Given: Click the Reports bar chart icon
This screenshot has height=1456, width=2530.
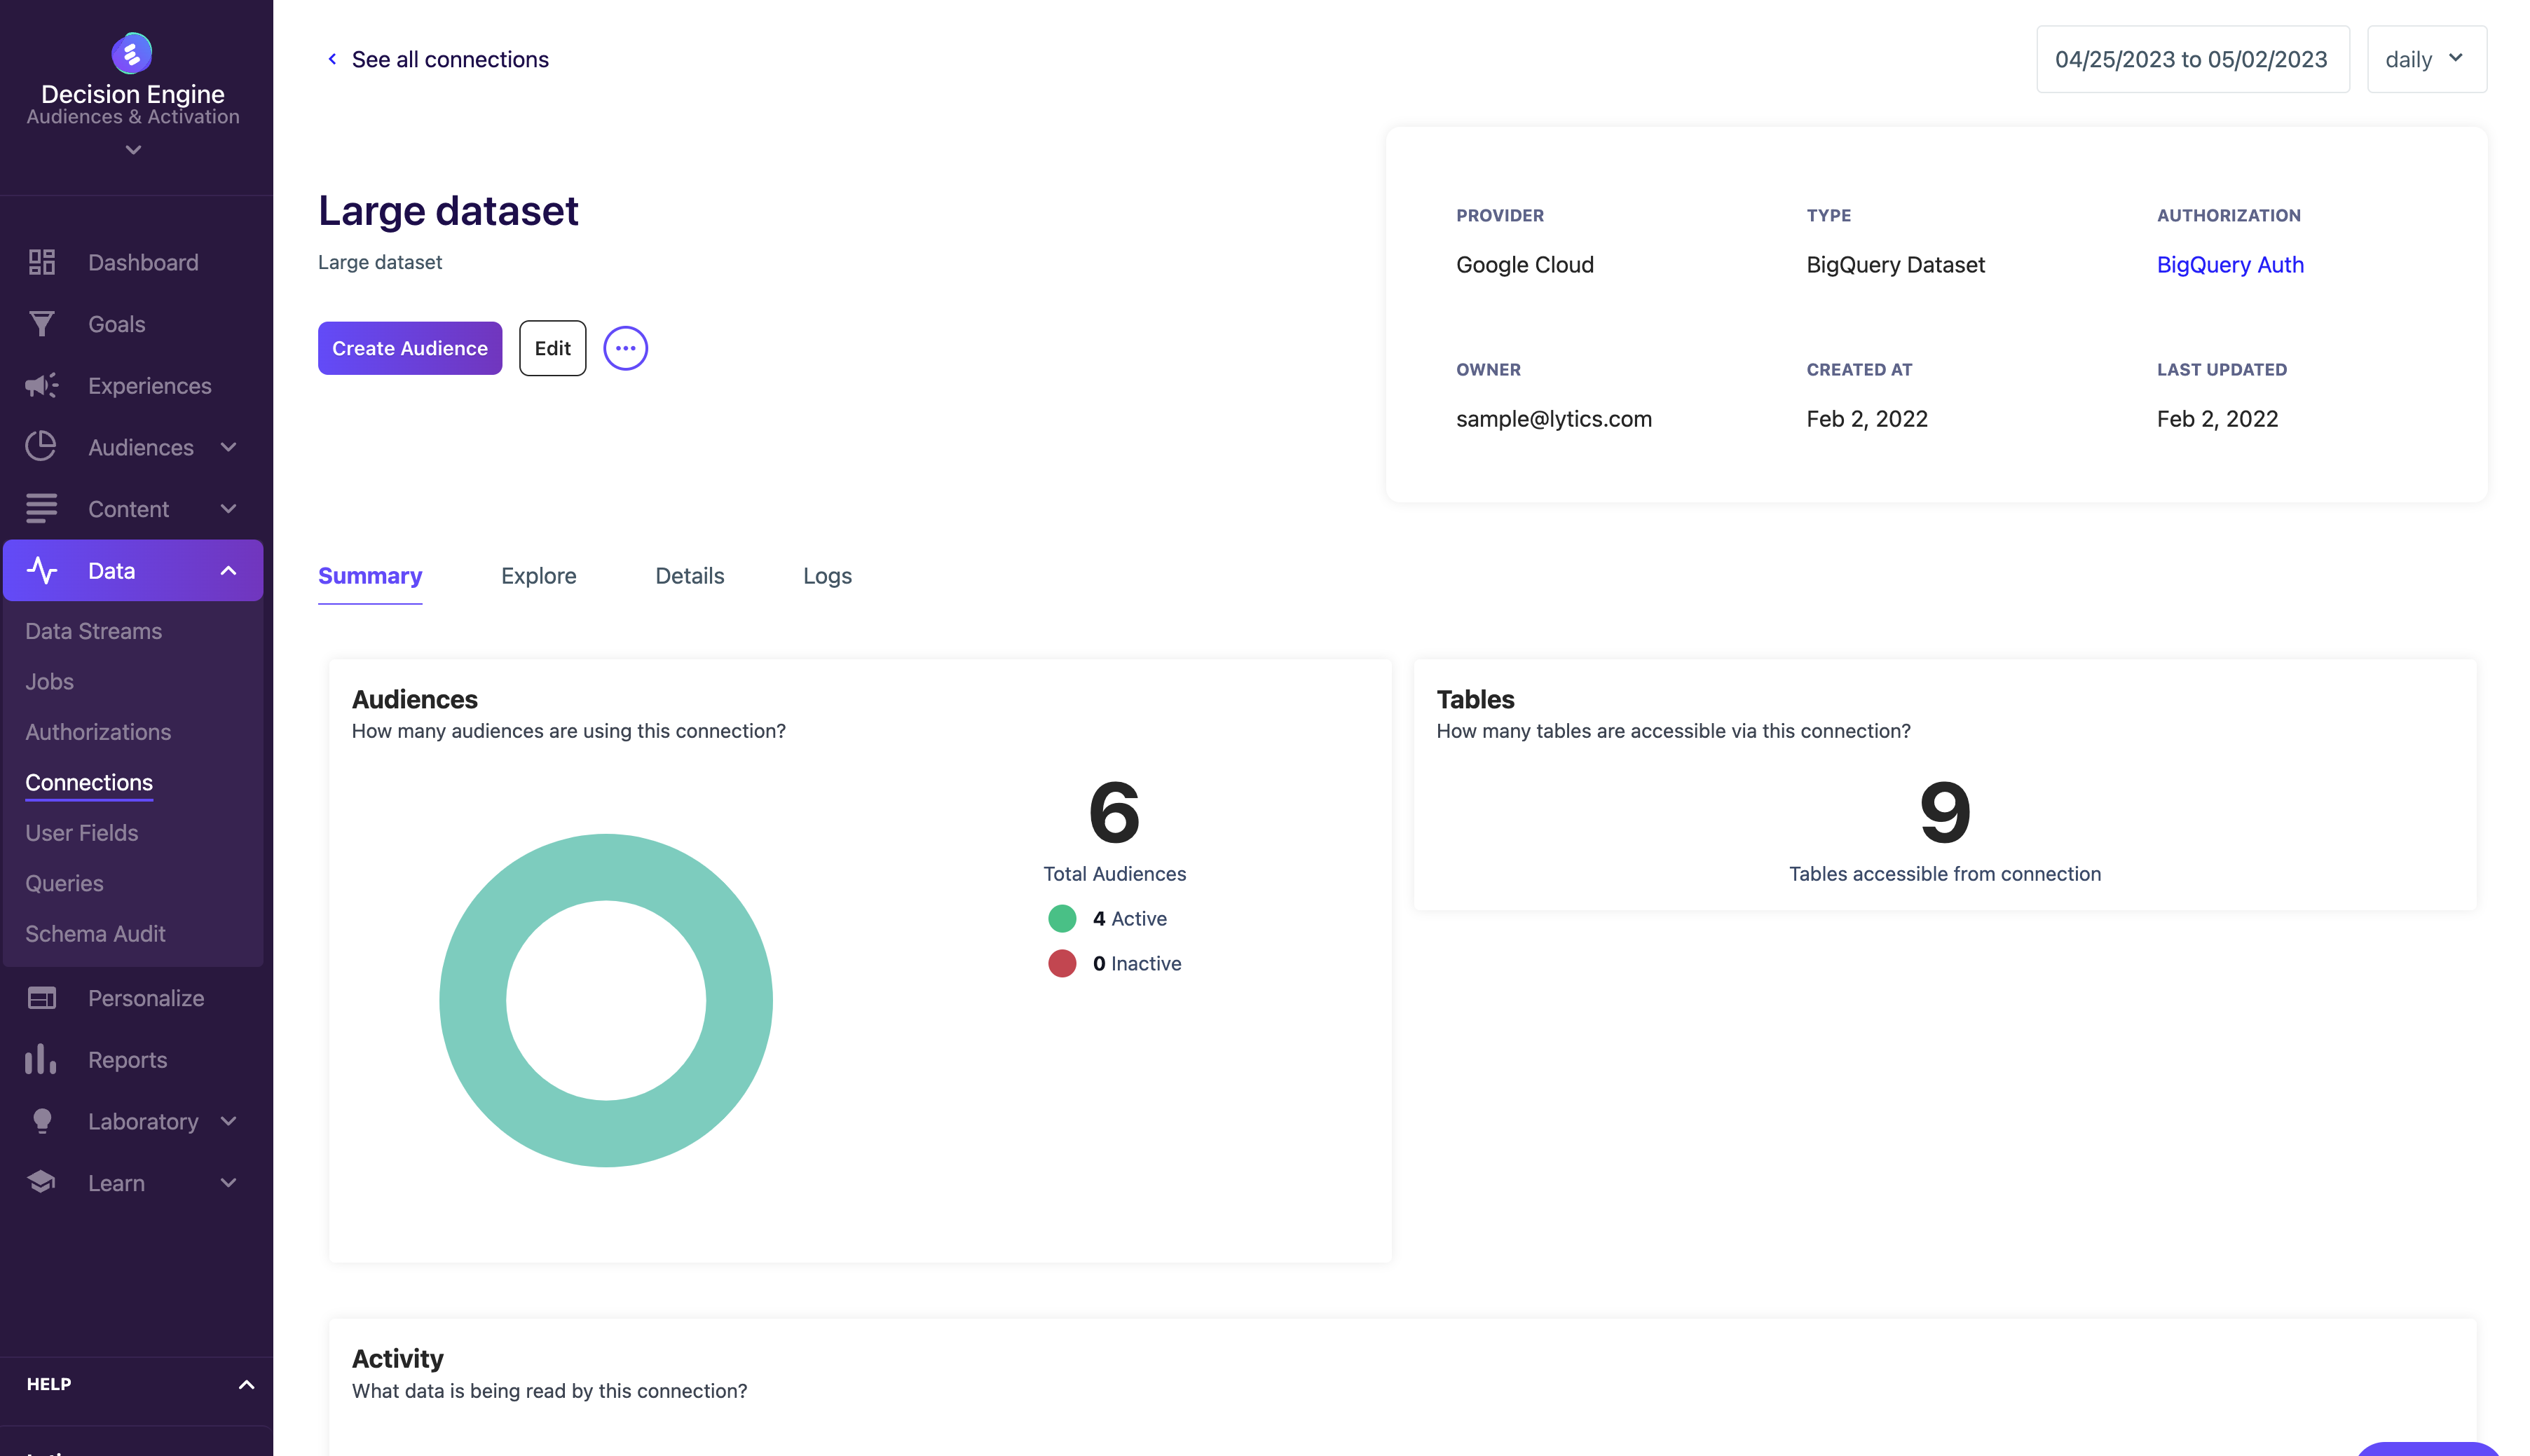Looking at the screenshot, I should (x=41, y=1060).
